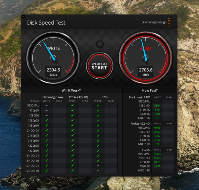The width and height of the screenshot is (199, 190).
Task: Click H.265 write checkmark for NTSC/PAL
Action: [x=98, y=105]
